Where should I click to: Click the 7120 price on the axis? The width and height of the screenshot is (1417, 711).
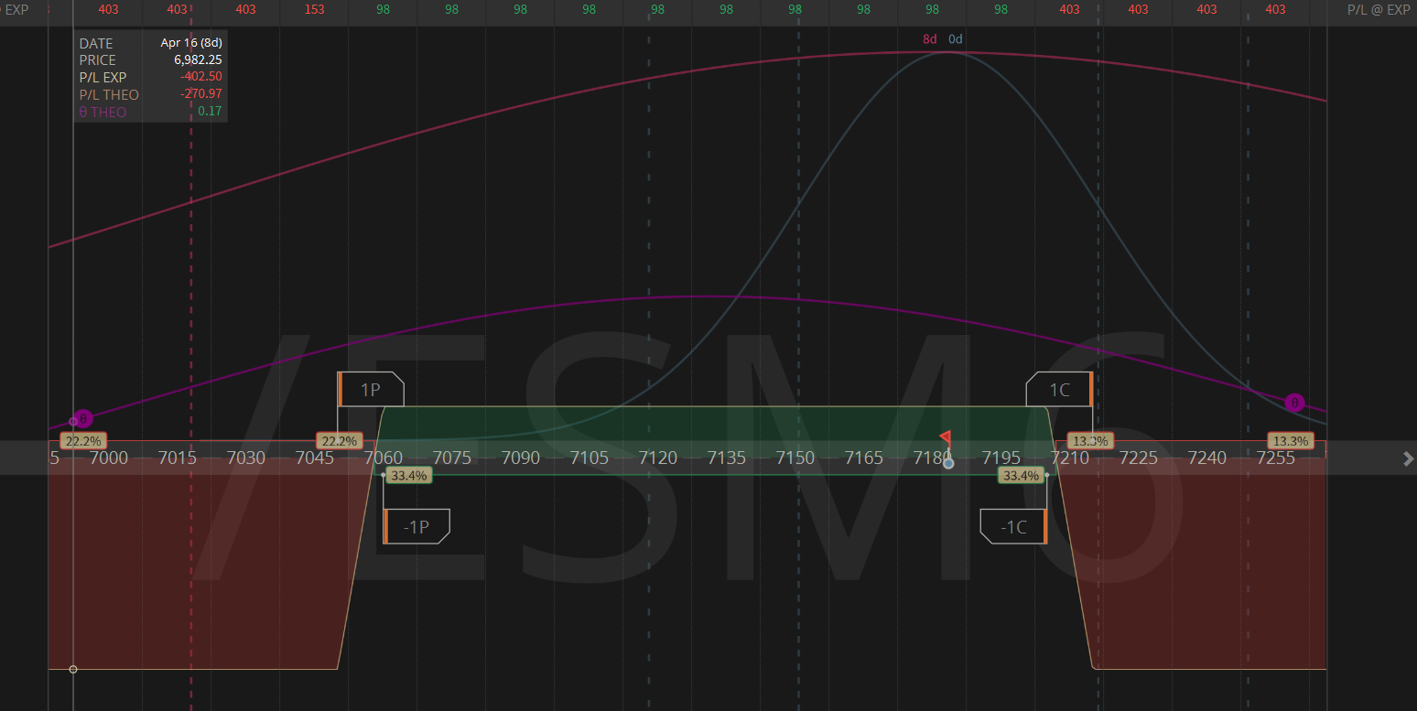[658, 458]
